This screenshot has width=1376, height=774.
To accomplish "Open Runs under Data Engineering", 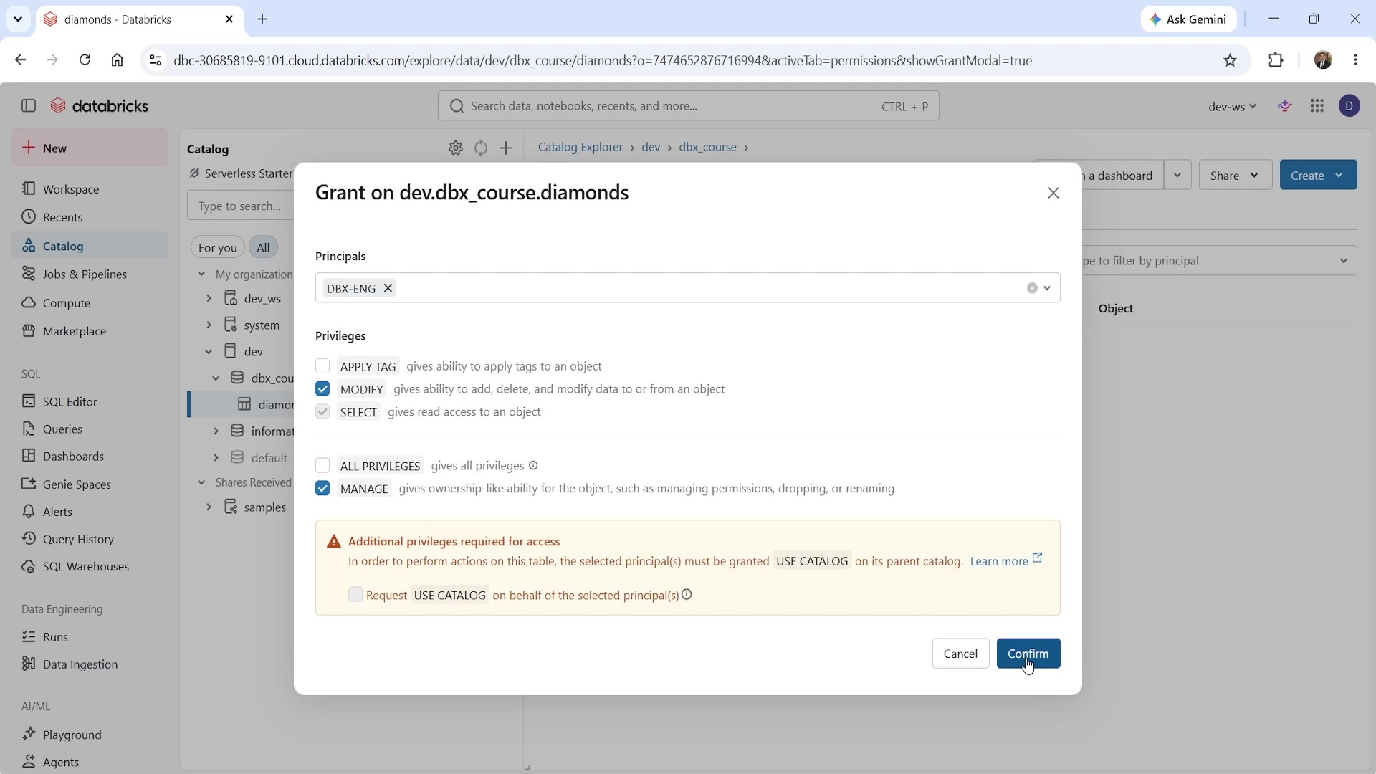I will tap(90, 637).
